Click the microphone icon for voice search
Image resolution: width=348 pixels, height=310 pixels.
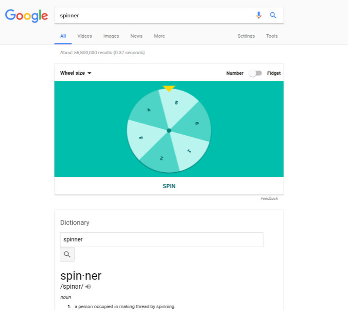259,15
